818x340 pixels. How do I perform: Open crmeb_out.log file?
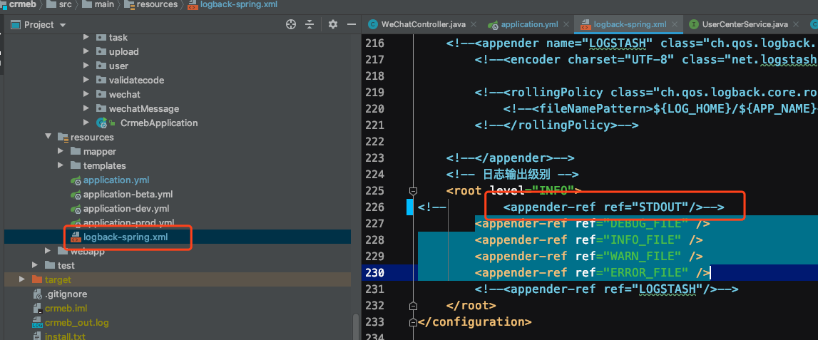pyautogui.click(x=77, y=322)
